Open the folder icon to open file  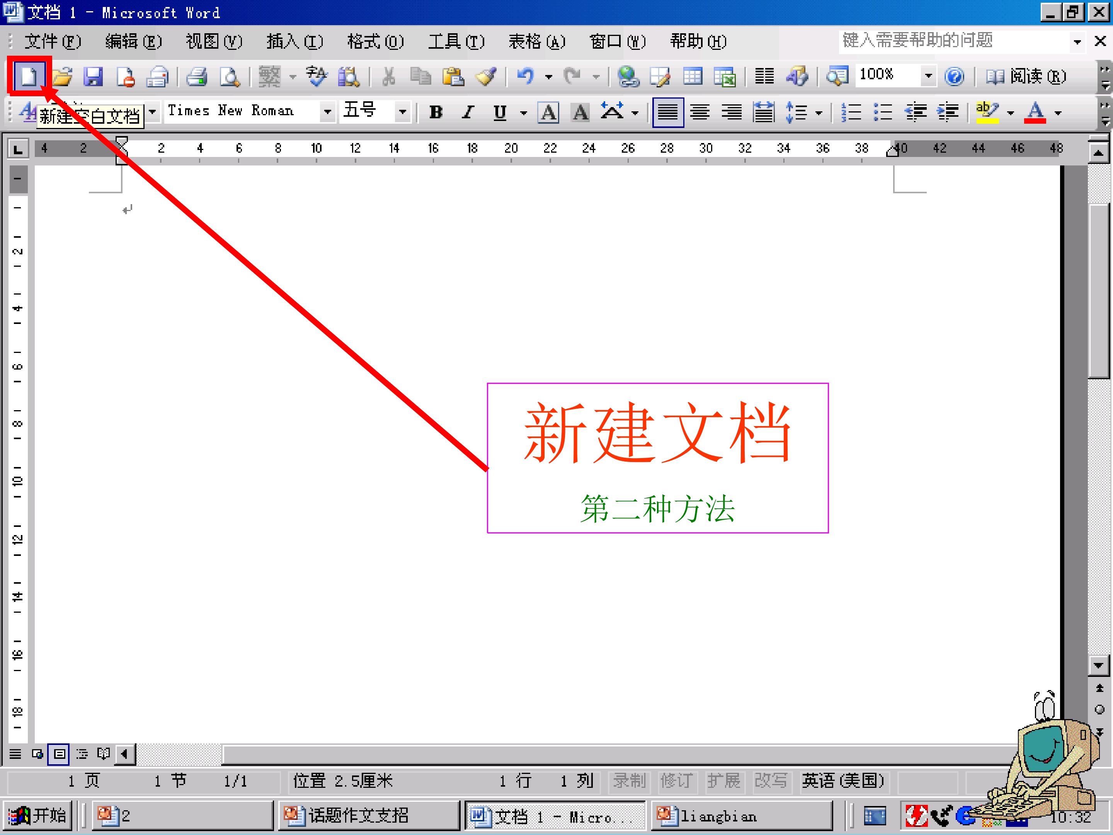[x=61, y=77]
